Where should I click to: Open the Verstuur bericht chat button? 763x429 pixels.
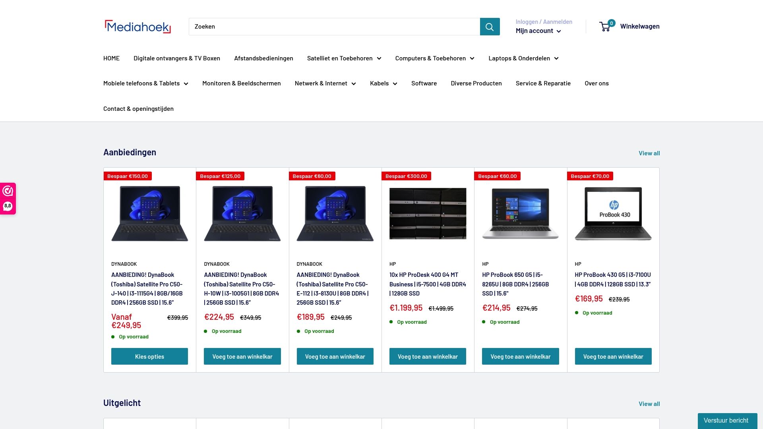pos(727,421)
